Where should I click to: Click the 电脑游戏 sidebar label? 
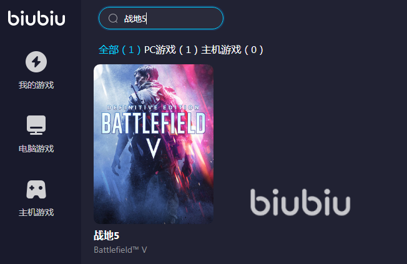click(36, 149)
